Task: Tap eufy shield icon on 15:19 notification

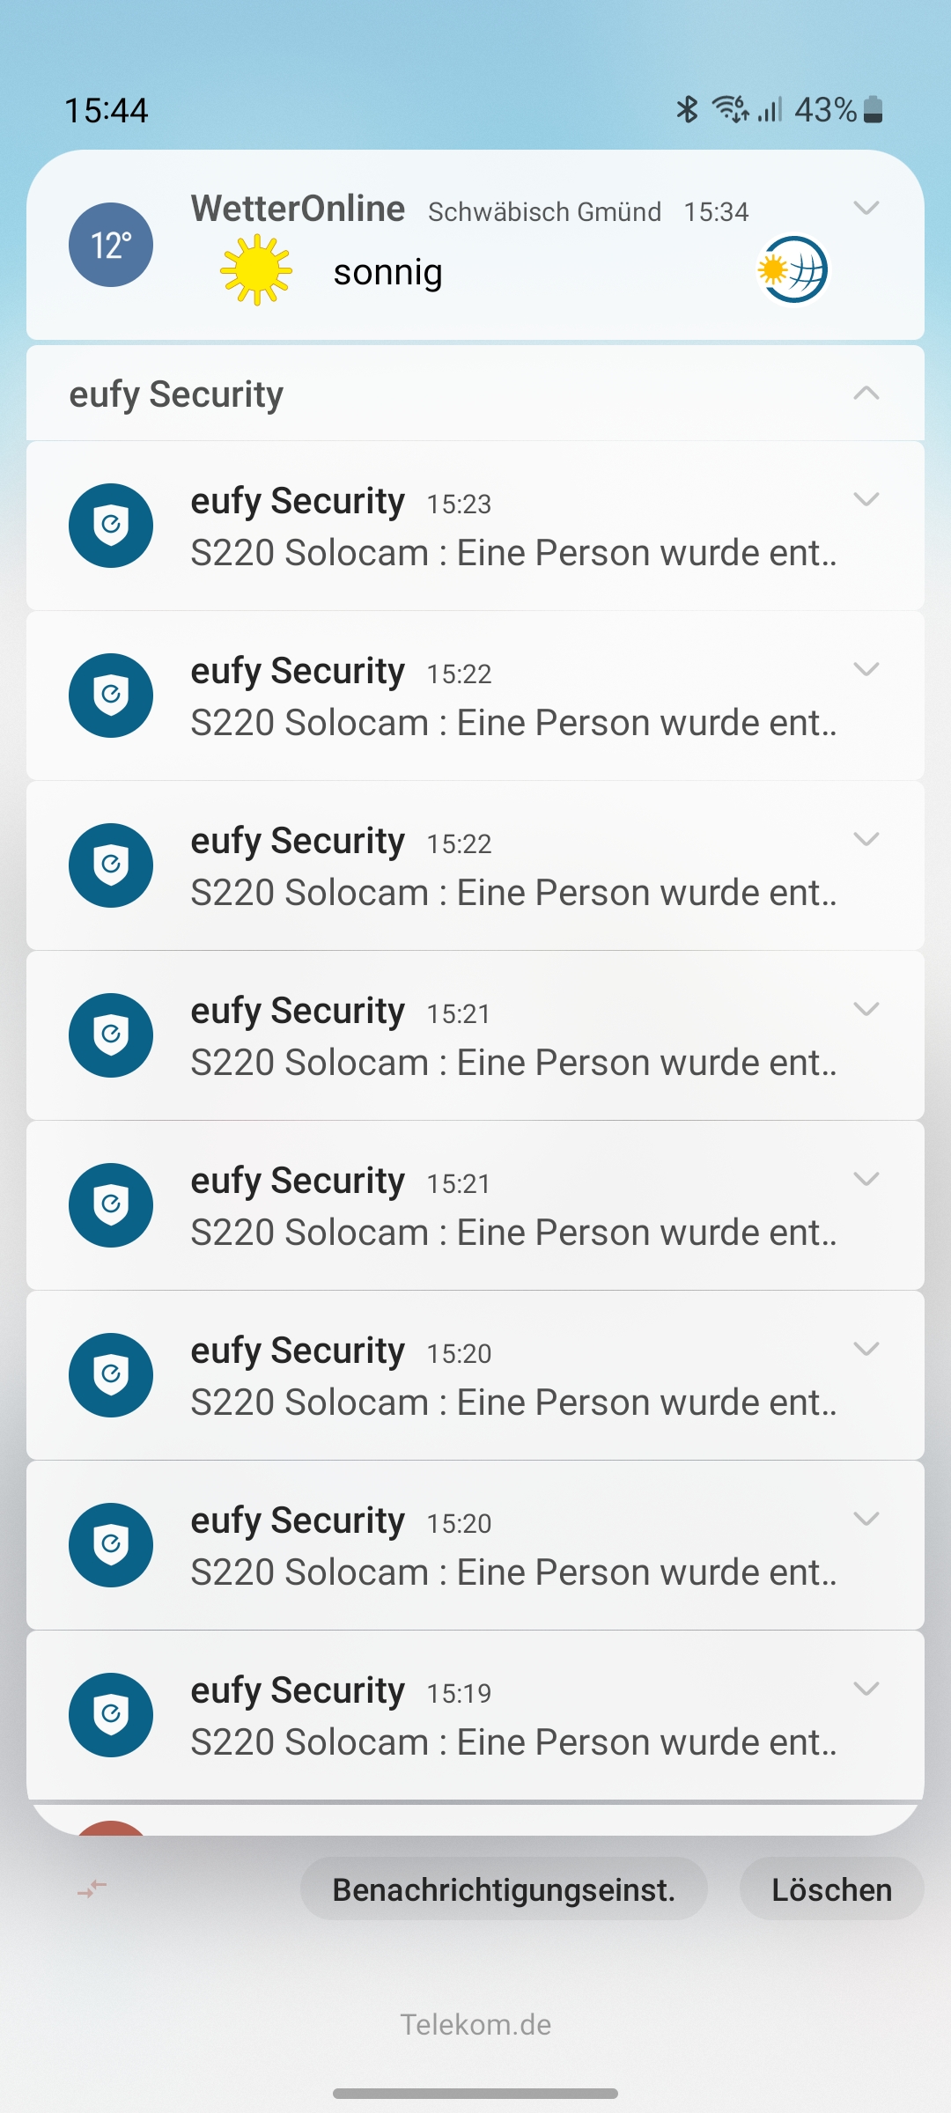Action: pyautogui.click(x=111, y=1715)
